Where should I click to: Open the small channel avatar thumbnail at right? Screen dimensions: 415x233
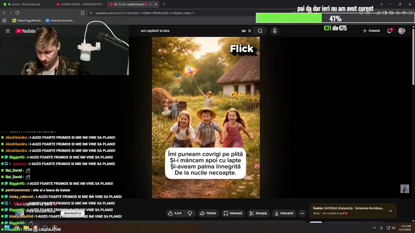click(x=405, y=189)
